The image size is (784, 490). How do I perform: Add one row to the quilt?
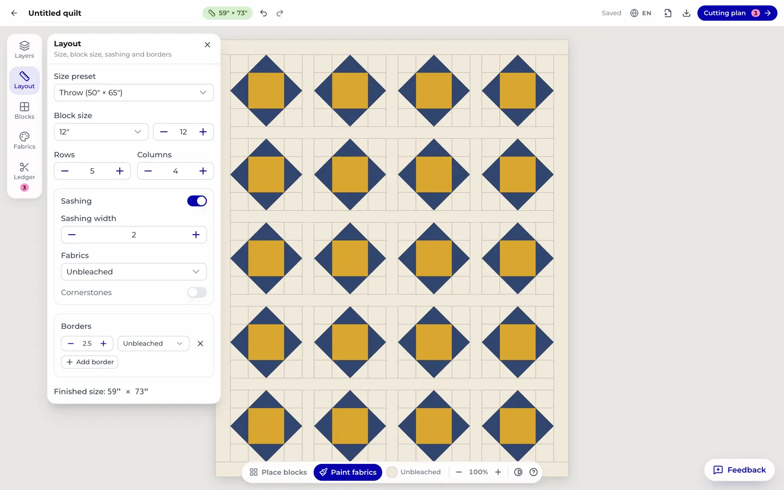(120, 171)
